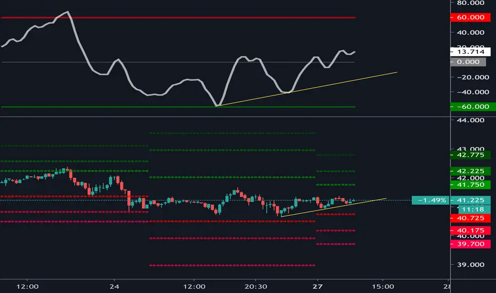Click the 20:30 time axis label
Viewport: 496px width, 293px height.
tap(255, 287)
